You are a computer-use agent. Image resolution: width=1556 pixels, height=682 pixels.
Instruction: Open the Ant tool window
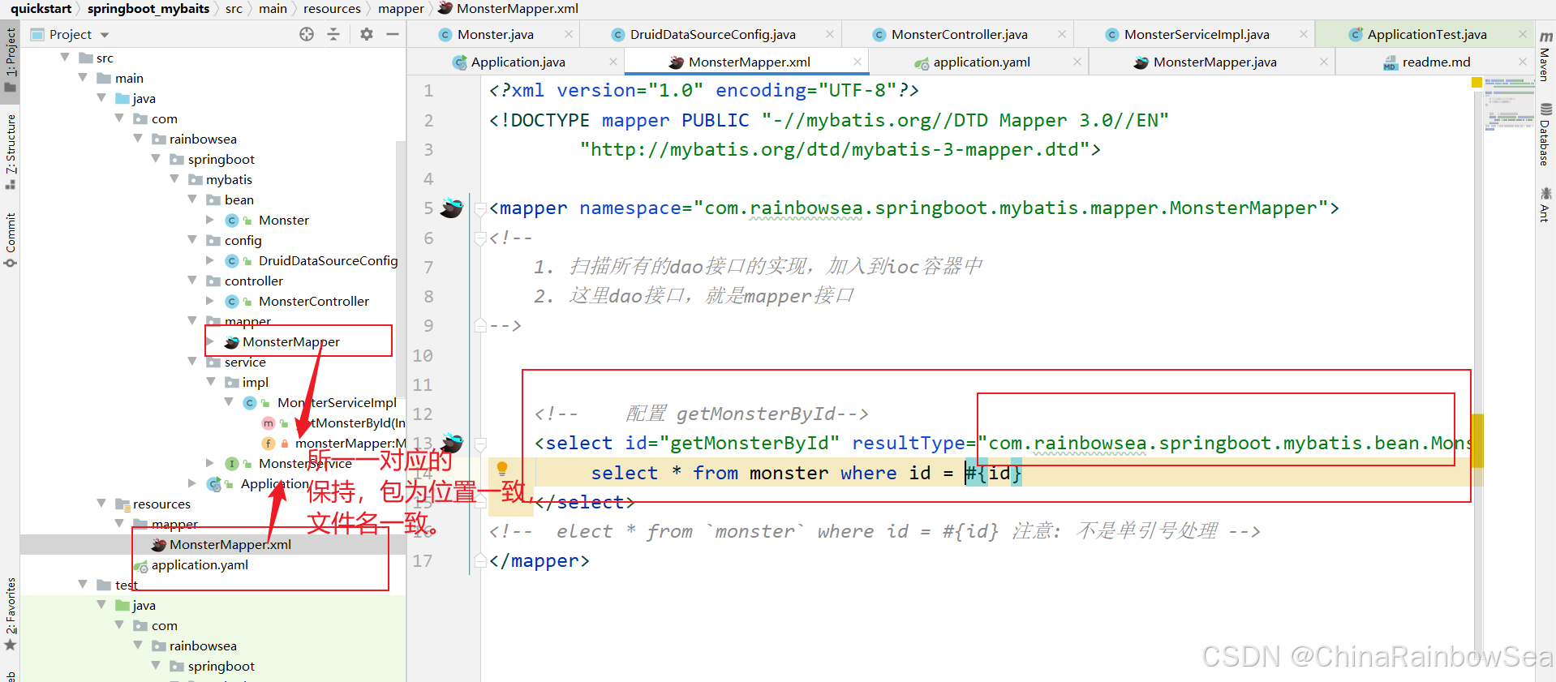1545,204
